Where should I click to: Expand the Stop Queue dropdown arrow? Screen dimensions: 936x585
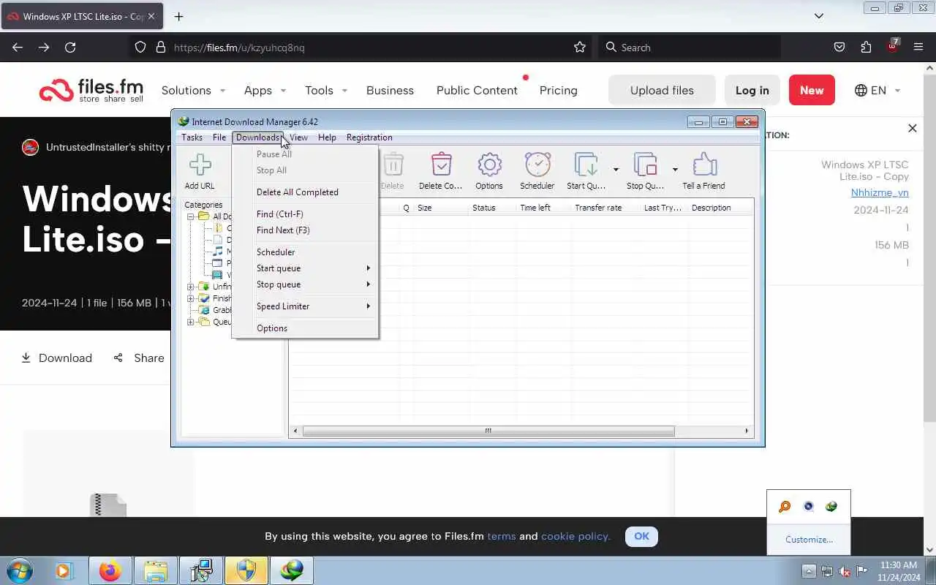point(675,170)
